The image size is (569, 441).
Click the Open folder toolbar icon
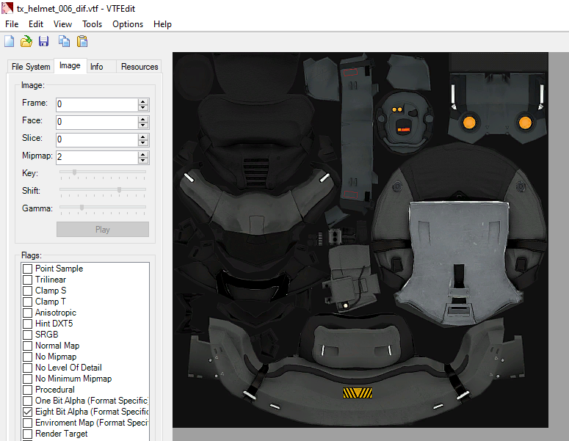[x=26, y=42]
